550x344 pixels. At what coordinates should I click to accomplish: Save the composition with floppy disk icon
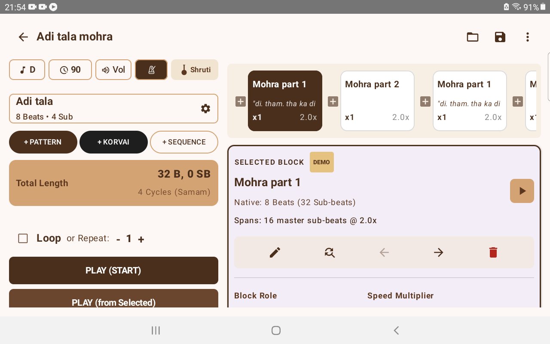[500, 37]
